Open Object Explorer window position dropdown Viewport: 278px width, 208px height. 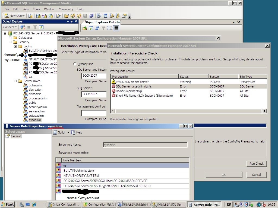pos(68,22)
